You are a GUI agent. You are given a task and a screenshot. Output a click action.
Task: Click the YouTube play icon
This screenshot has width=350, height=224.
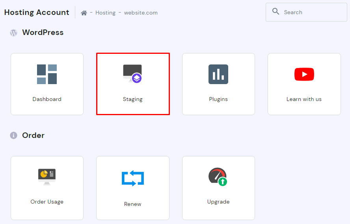tap(304, 74)
